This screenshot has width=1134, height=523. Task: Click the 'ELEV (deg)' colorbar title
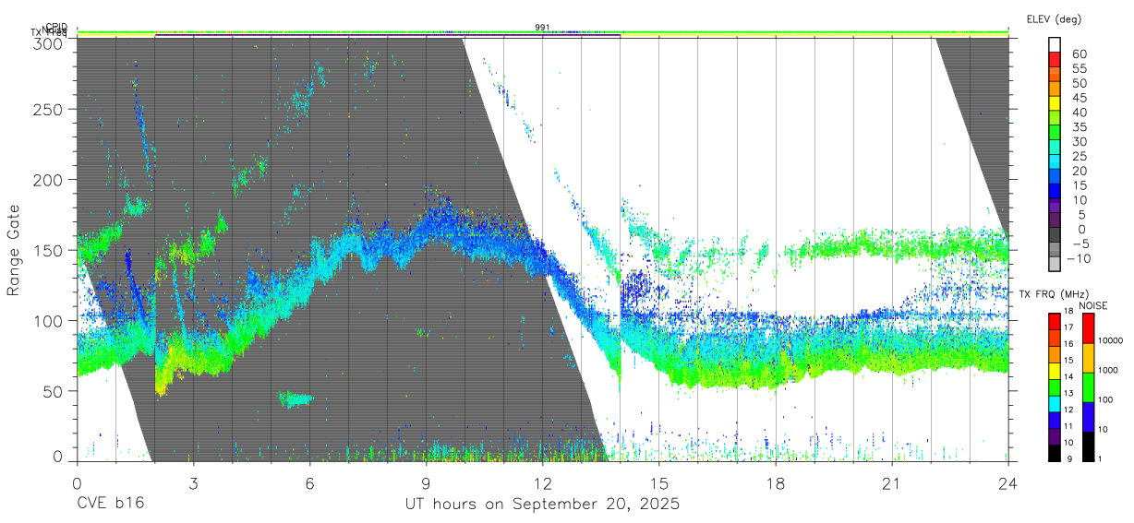[x=1054, y=18]
